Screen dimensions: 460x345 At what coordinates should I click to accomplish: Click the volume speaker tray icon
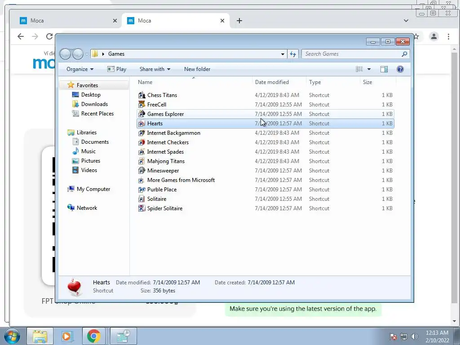click(x=414, y=336)
